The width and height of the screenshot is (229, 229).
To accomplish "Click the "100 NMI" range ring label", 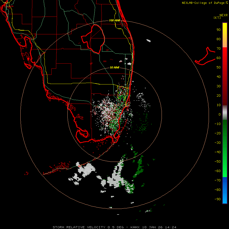I will (115, 20).
